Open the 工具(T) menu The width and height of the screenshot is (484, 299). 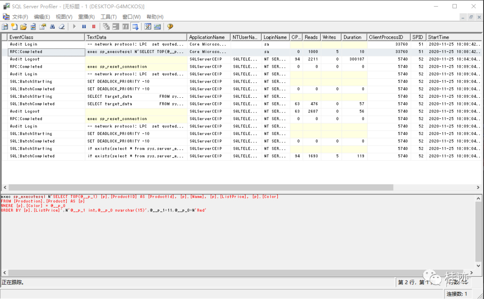(x=108, y=17)
